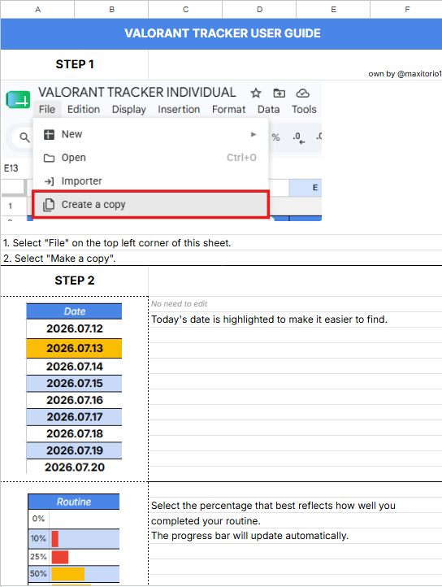Click the New spreadsheet grid icon
The image size is (442, 587).
point(49,134)
